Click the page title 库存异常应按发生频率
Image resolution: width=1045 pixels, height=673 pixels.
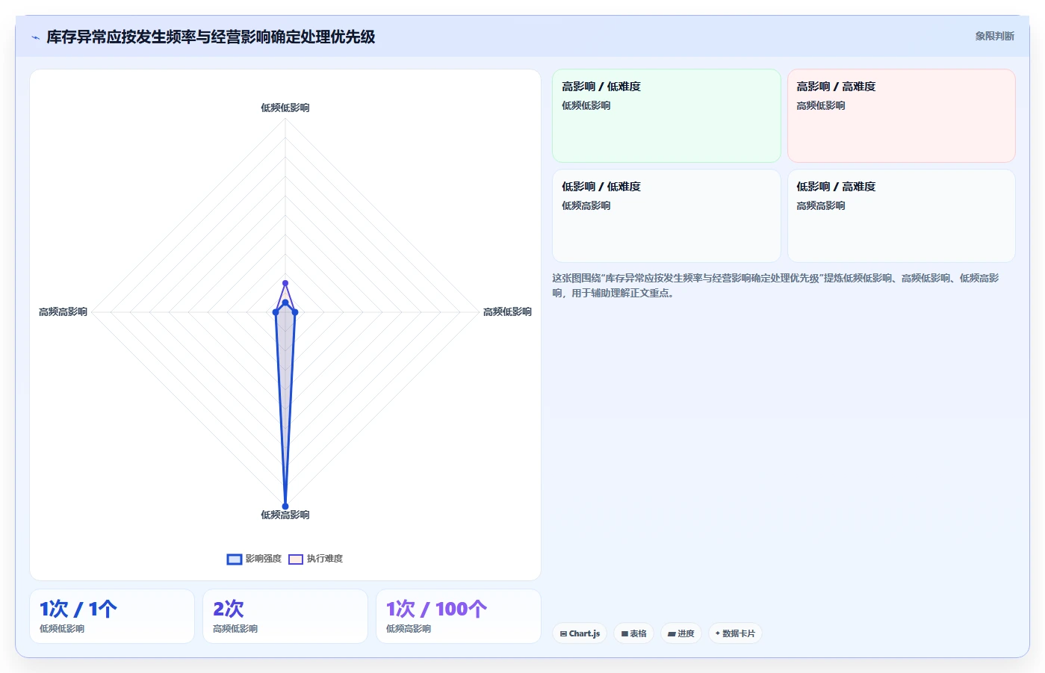pos(211,37)
